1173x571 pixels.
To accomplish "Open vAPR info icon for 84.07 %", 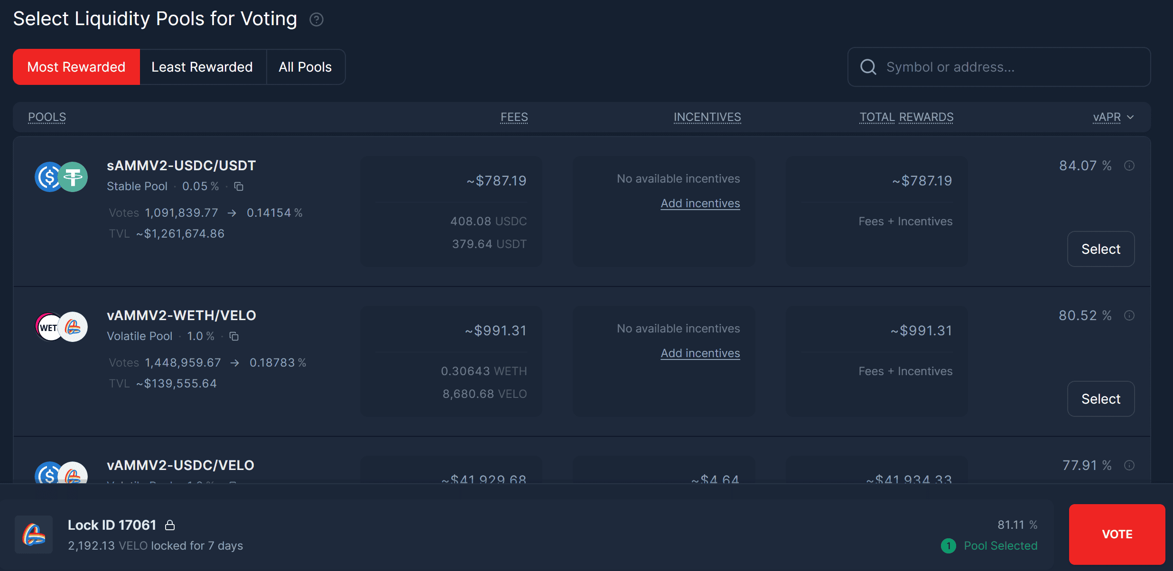I will [1129, 166].
